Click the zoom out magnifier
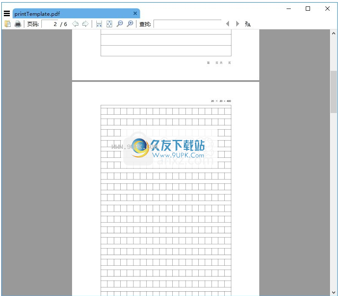This screenshot has height=296, width=339. pyautogui.click(x=119, y=24)
